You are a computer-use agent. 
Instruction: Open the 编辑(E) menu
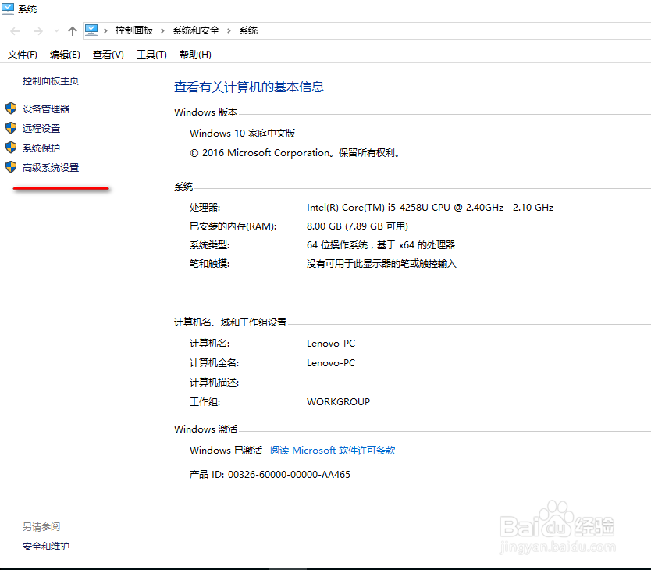[65, 55]
